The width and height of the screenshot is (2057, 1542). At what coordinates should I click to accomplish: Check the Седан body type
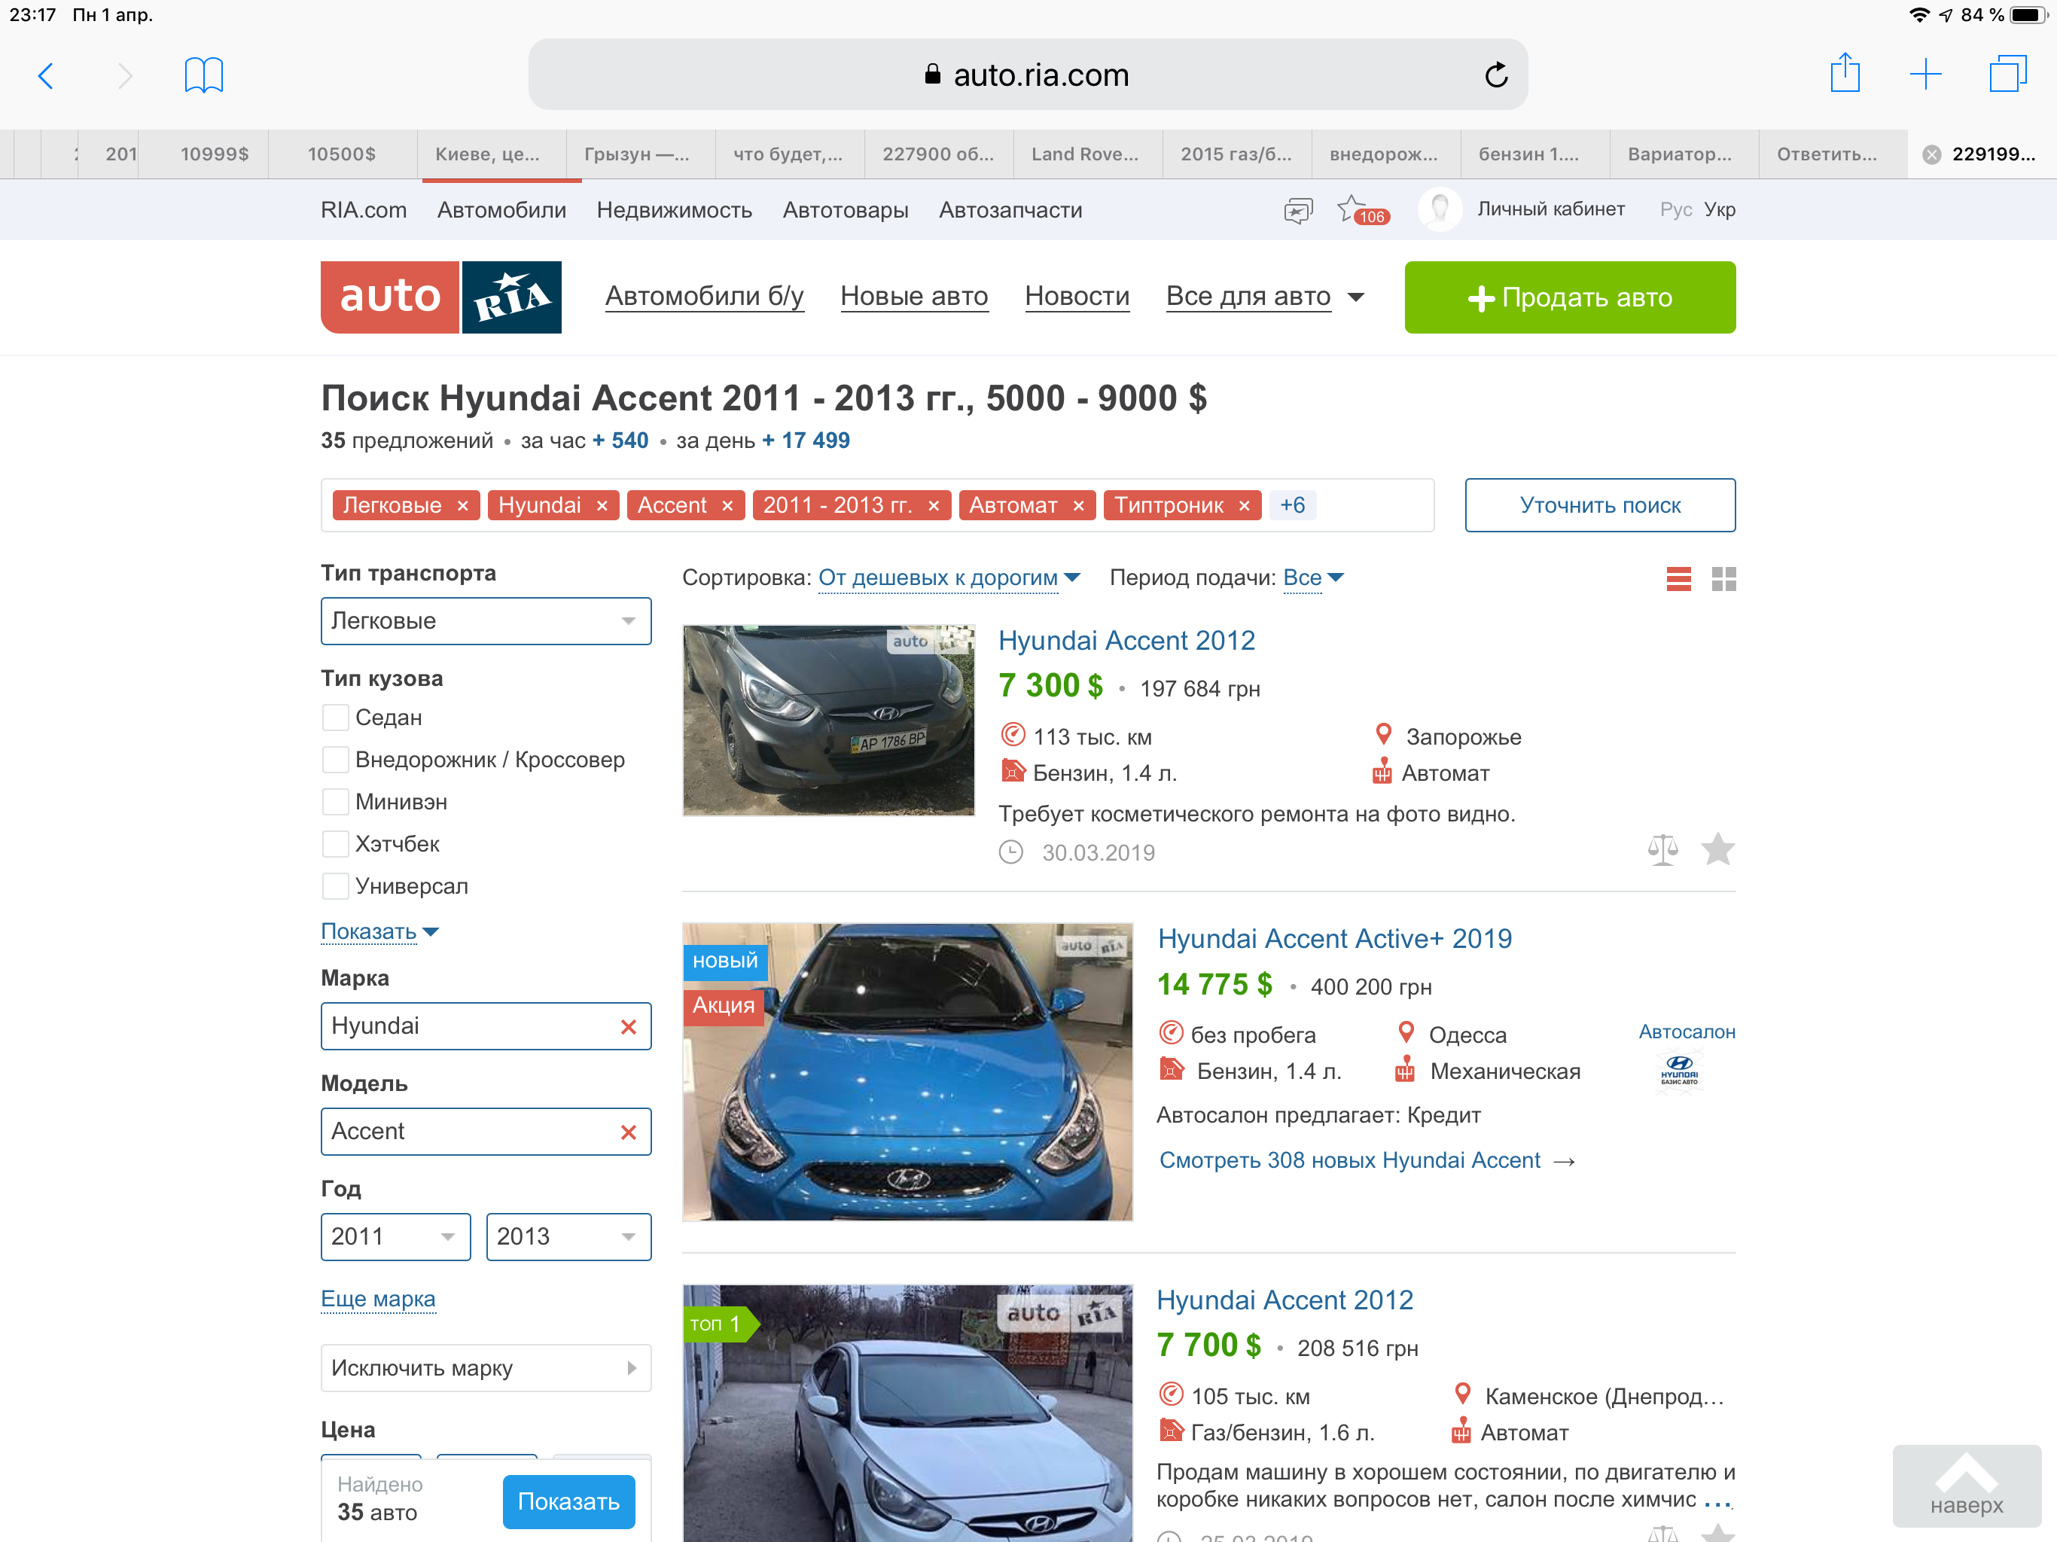point(336,718)
